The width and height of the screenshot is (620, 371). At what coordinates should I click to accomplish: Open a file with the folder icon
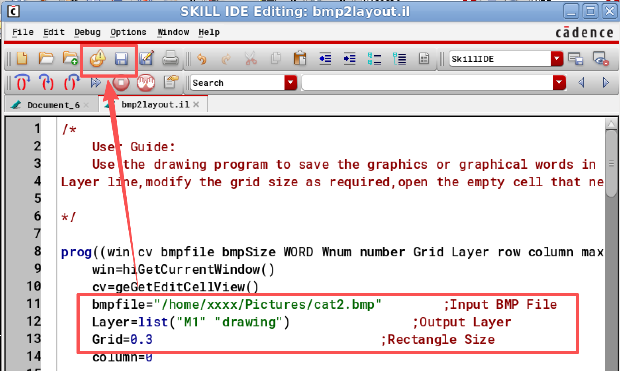46,59
